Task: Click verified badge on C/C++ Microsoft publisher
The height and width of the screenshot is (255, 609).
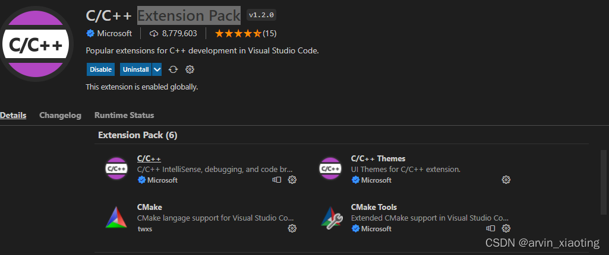Action: (x=142, y=180)
